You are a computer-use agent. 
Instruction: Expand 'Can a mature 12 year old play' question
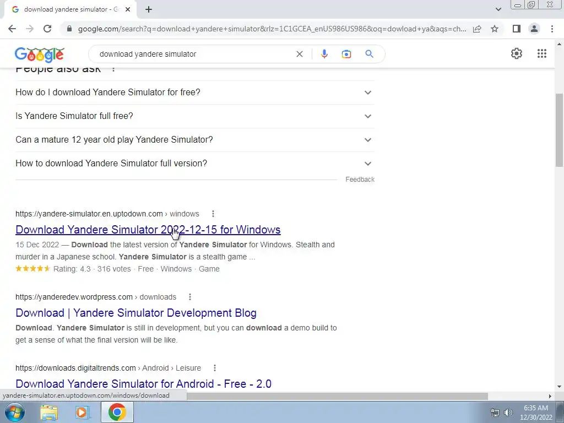195,140
